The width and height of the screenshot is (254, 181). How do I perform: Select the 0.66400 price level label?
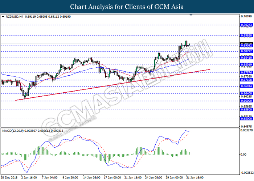[246, 93]
